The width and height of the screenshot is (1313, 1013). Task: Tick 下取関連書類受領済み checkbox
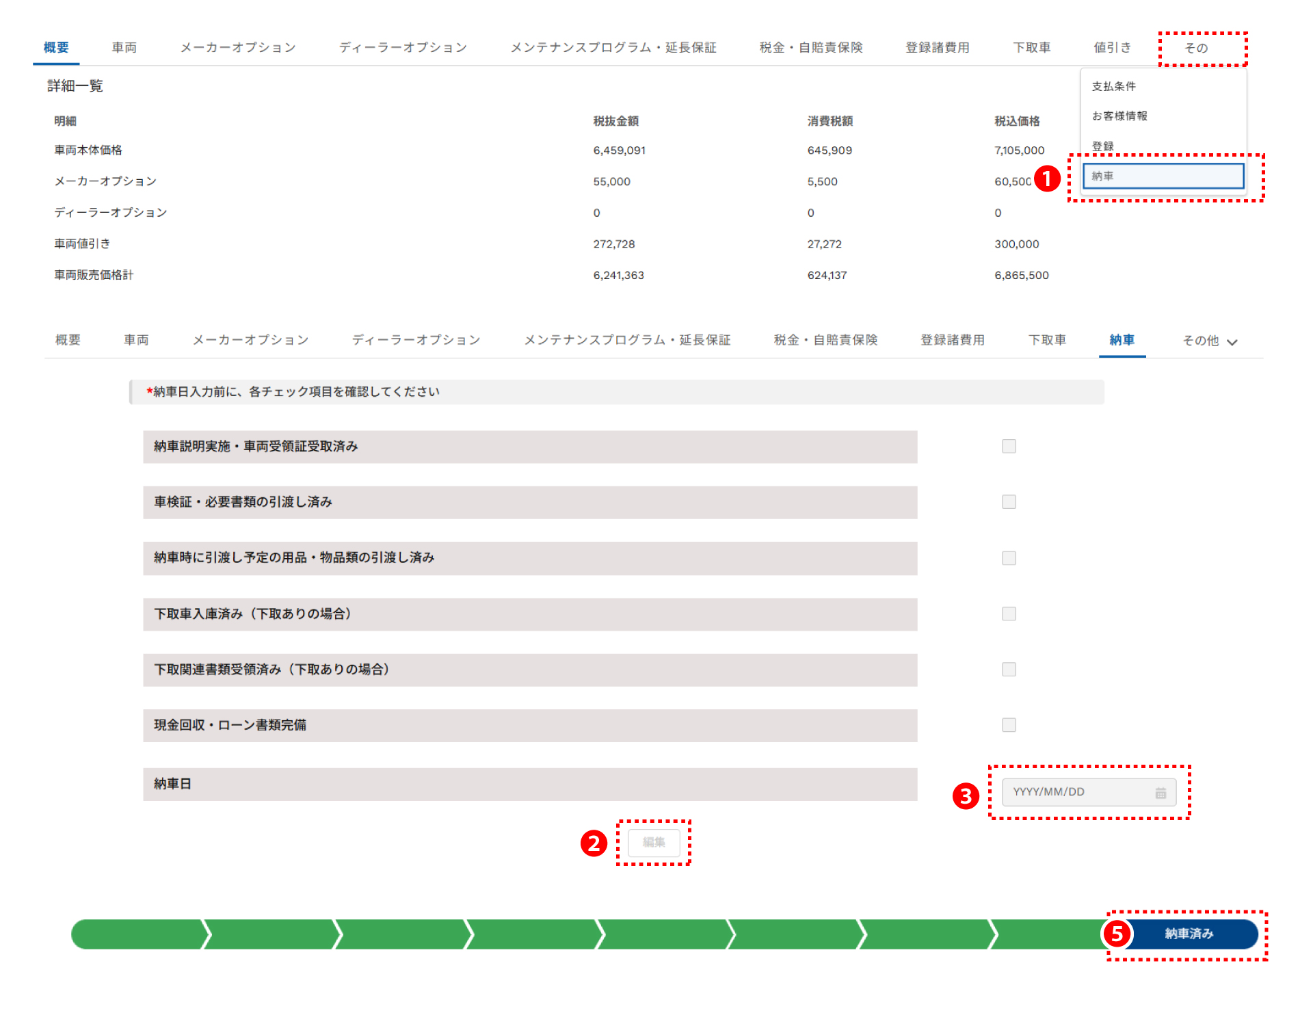(1009, 670)
